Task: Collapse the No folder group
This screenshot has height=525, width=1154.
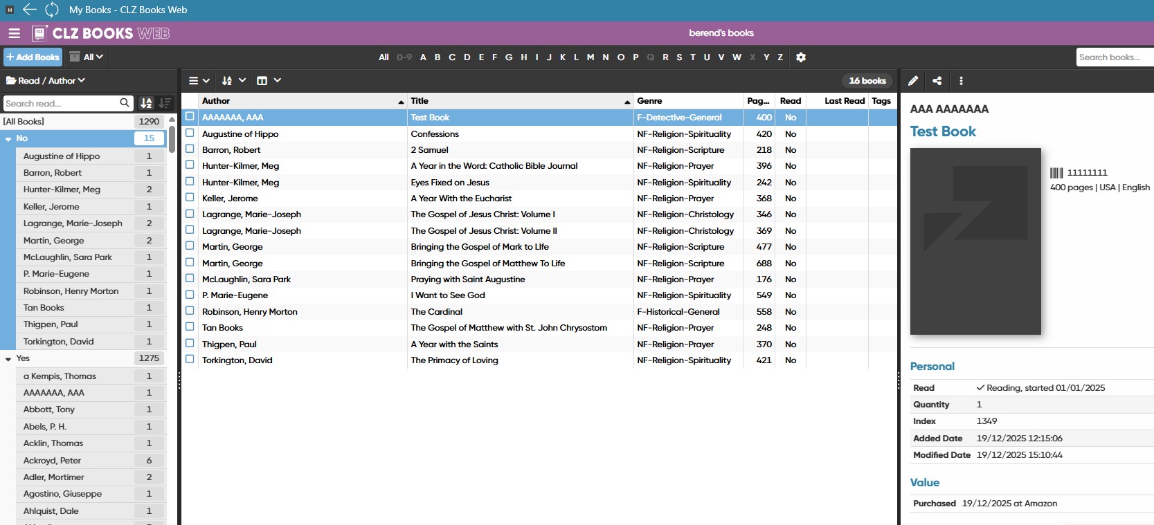Action: tap(8, 139)
